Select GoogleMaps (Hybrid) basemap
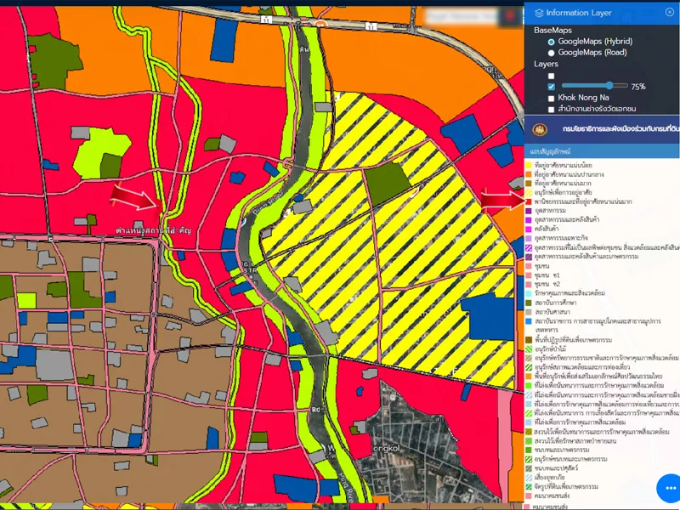Viewport: 680px width, 510px height. pos(552,41)
